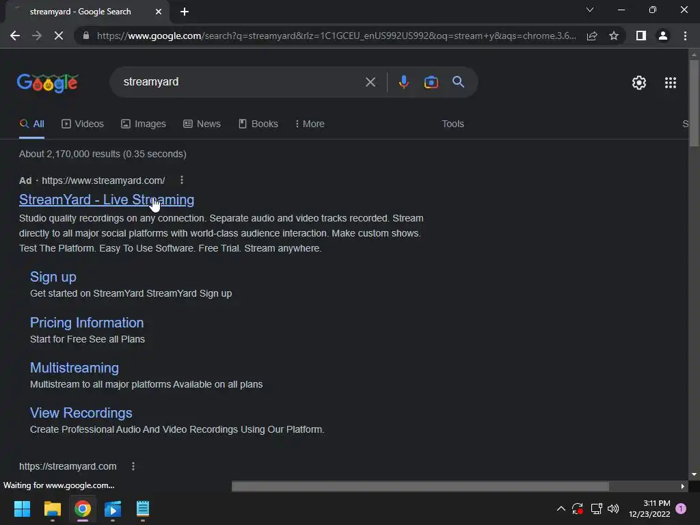Viewport: 700px width, 525px height.
Task: Open the Chrome profile menu
Action: [663, 36]
